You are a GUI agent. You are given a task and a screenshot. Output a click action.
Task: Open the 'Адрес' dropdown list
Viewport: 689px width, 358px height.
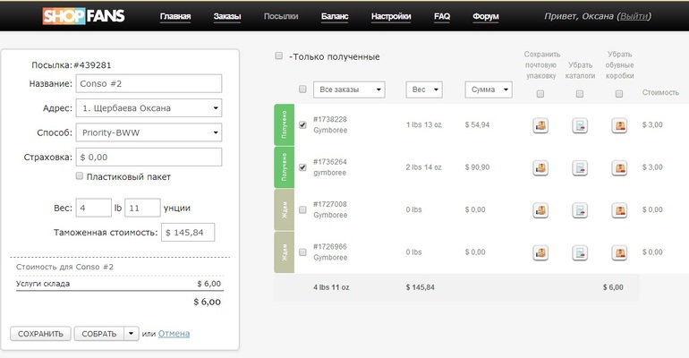149,108
